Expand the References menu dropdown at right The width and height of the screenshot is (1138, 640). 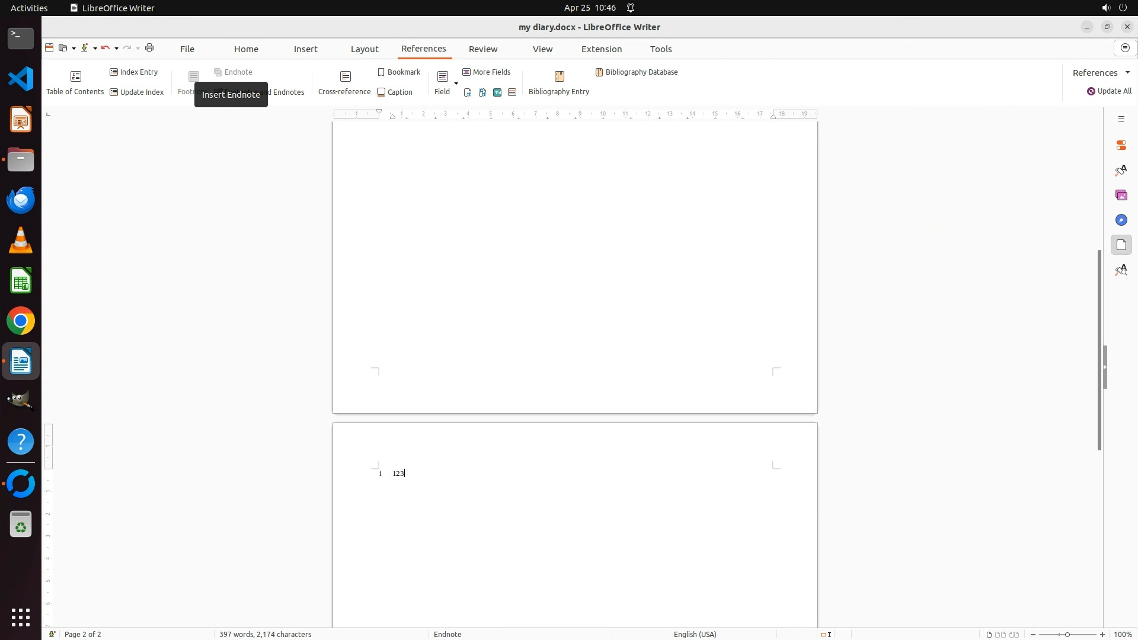pos(1127,72)
